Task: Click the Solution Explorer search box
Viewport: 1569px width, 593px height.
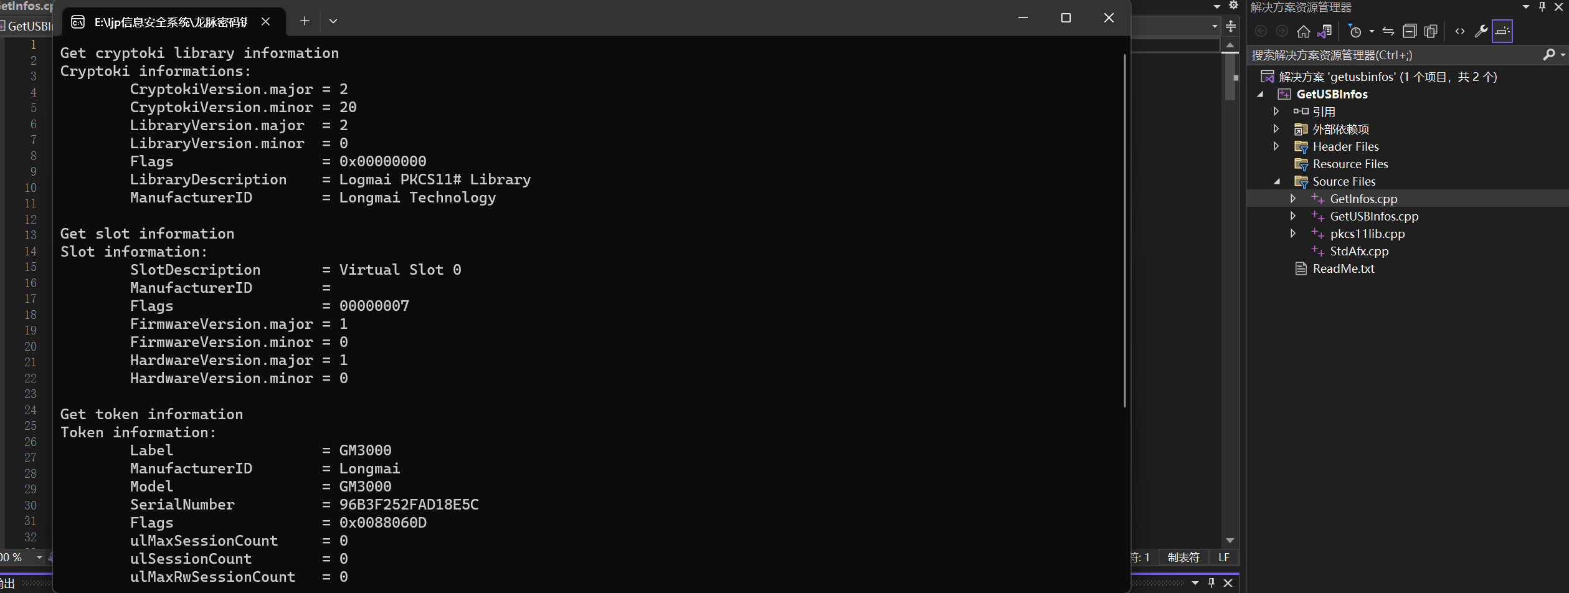Action: coord(1395,55)
